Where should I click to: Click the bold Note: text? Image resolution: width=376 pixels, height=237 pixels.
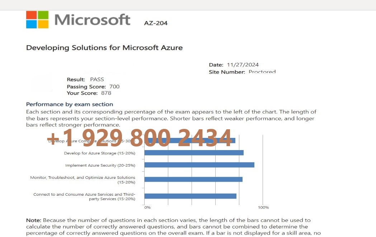34,220
